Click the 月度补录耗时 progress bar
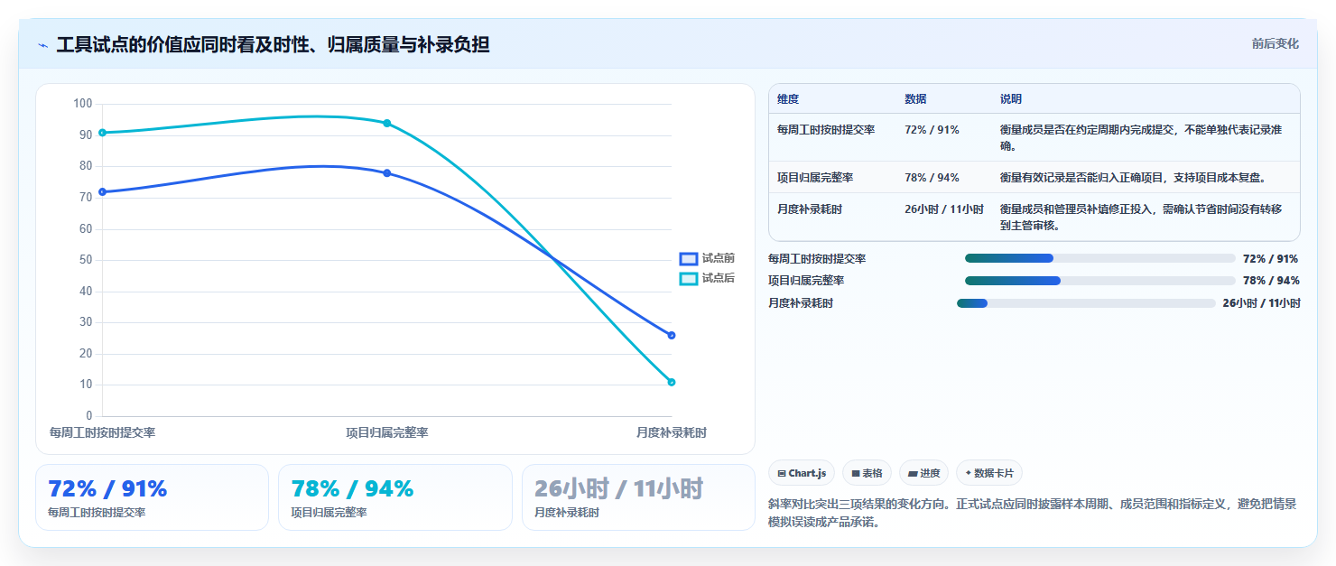This screenshot has width=1336, height=566. [x=1086, y=303]
